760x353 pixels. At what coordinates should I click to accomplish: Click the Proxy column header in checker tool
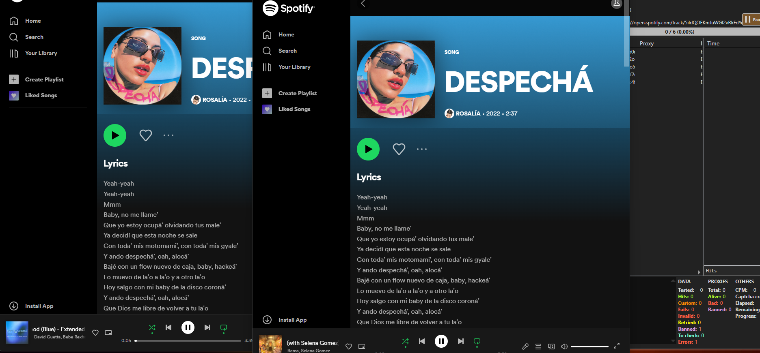[x=647, y=43]
